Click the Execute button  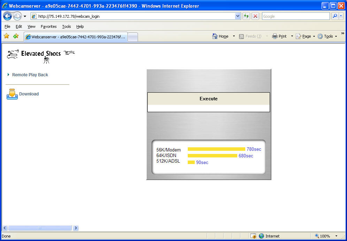(208, 99)
